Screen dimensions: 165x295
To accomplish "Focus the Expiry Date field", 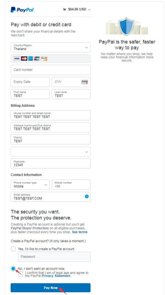I will point(30,82).
